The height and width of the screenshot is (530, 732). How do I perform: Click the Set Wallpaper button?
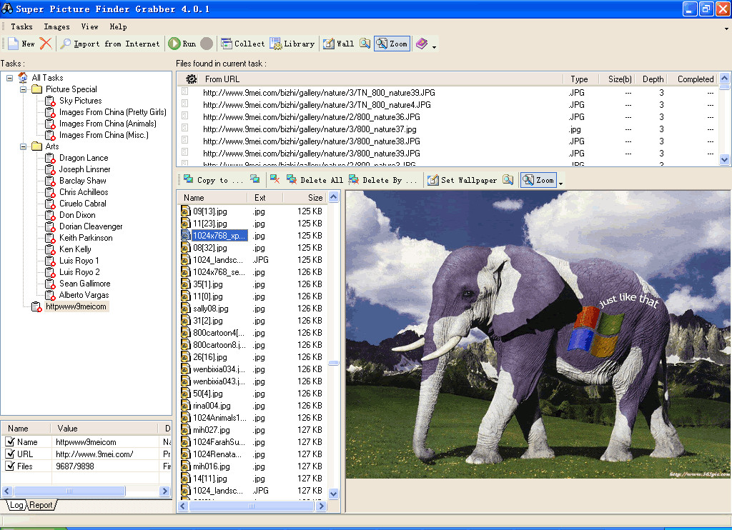click(x=463, y=180)
